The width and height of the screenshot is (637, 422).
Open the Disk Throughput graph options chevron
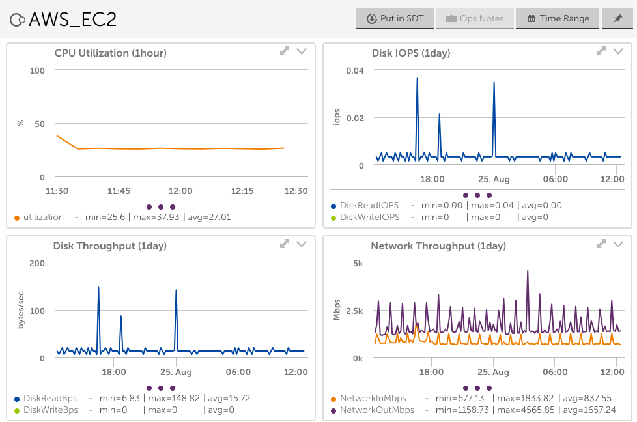tap(302, 244)
